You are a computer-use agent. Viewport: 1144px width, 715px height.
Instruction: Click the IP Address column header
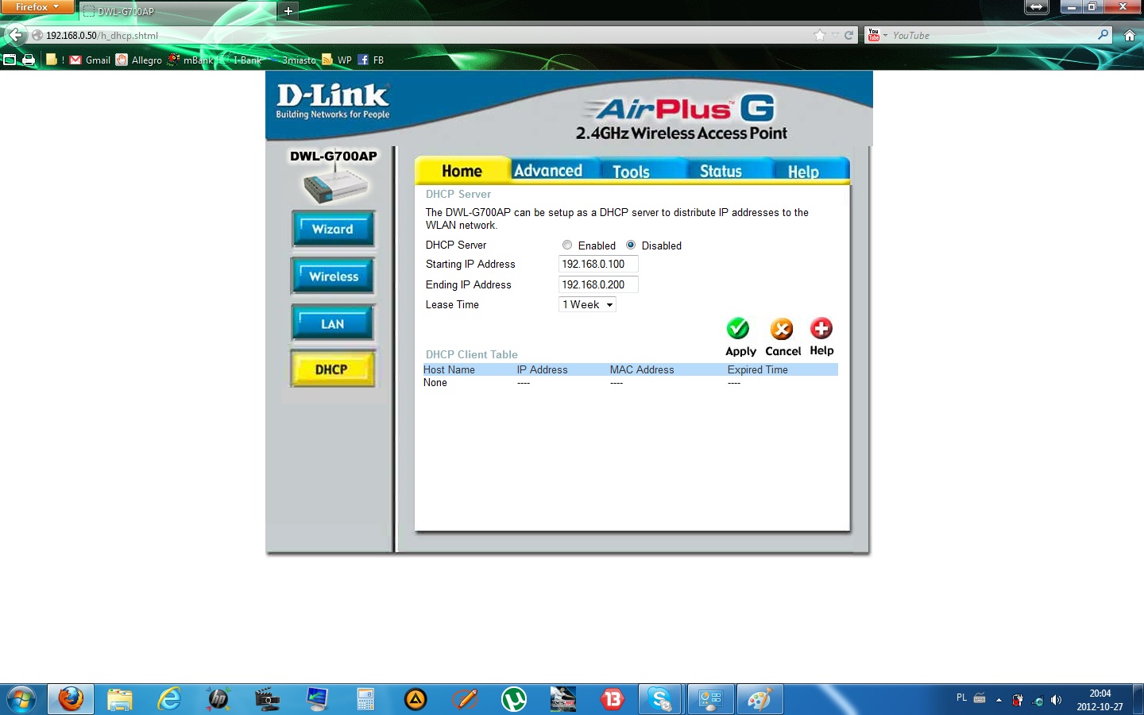click(543, 369)
